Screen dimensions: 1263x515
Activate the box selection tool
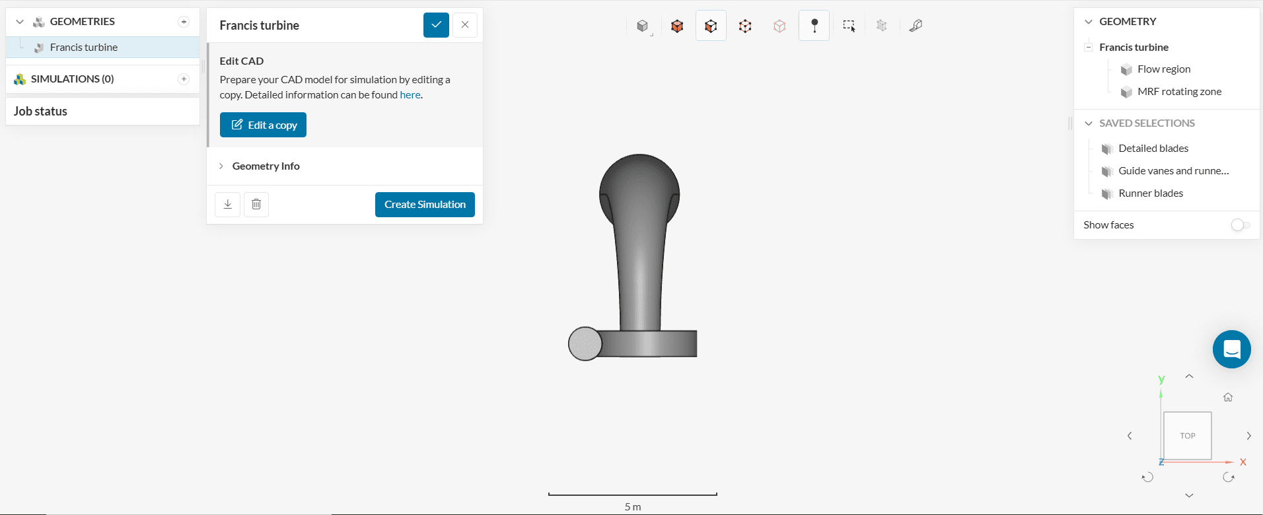point(849,26)
